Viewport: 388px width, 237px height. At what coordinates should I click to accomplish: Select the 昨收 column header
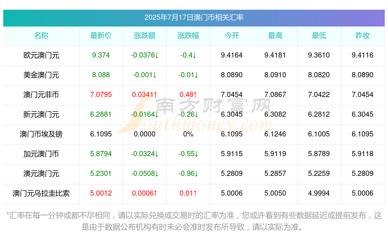363,36
